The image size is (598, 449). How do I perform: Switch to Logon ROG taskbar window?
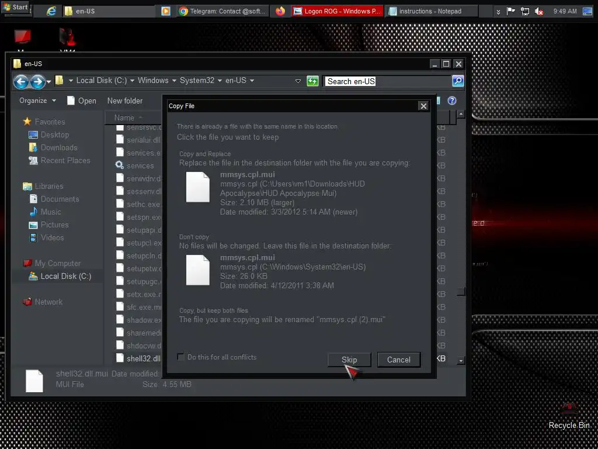tap(337, 11)
